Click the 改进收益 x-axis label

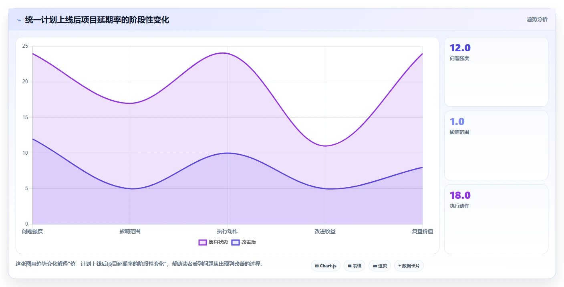point(325,232)
